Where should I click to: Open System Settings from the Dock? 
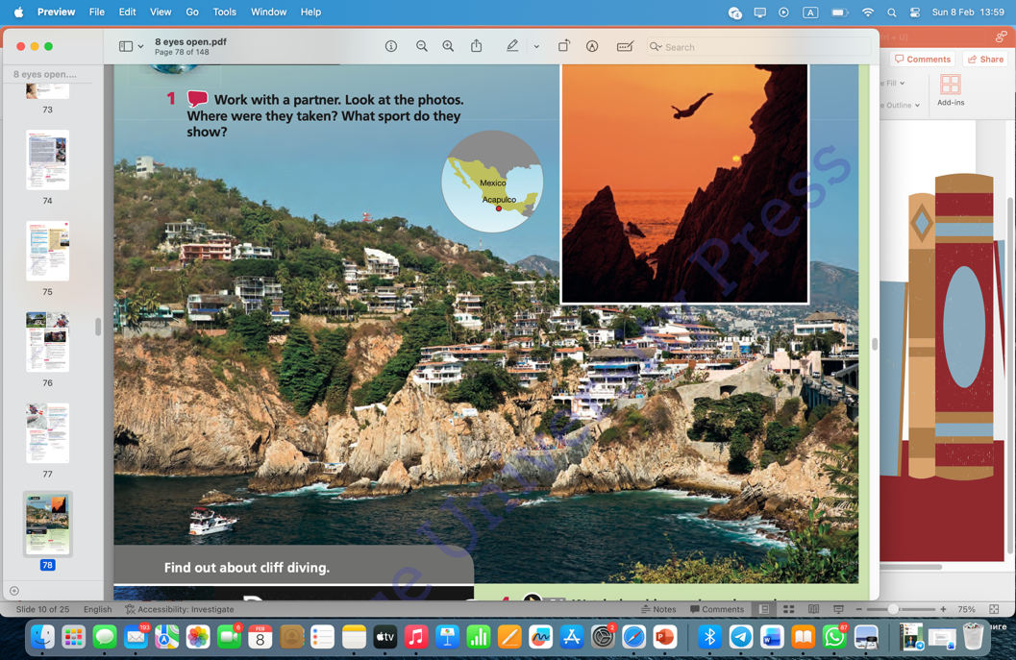[603, 637]
